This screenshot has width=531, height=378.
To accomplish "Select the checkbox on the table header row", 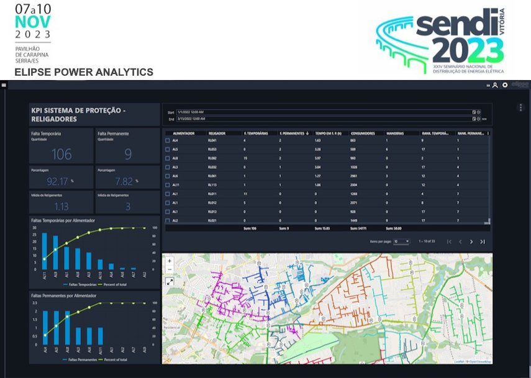I will coord(168,134).
